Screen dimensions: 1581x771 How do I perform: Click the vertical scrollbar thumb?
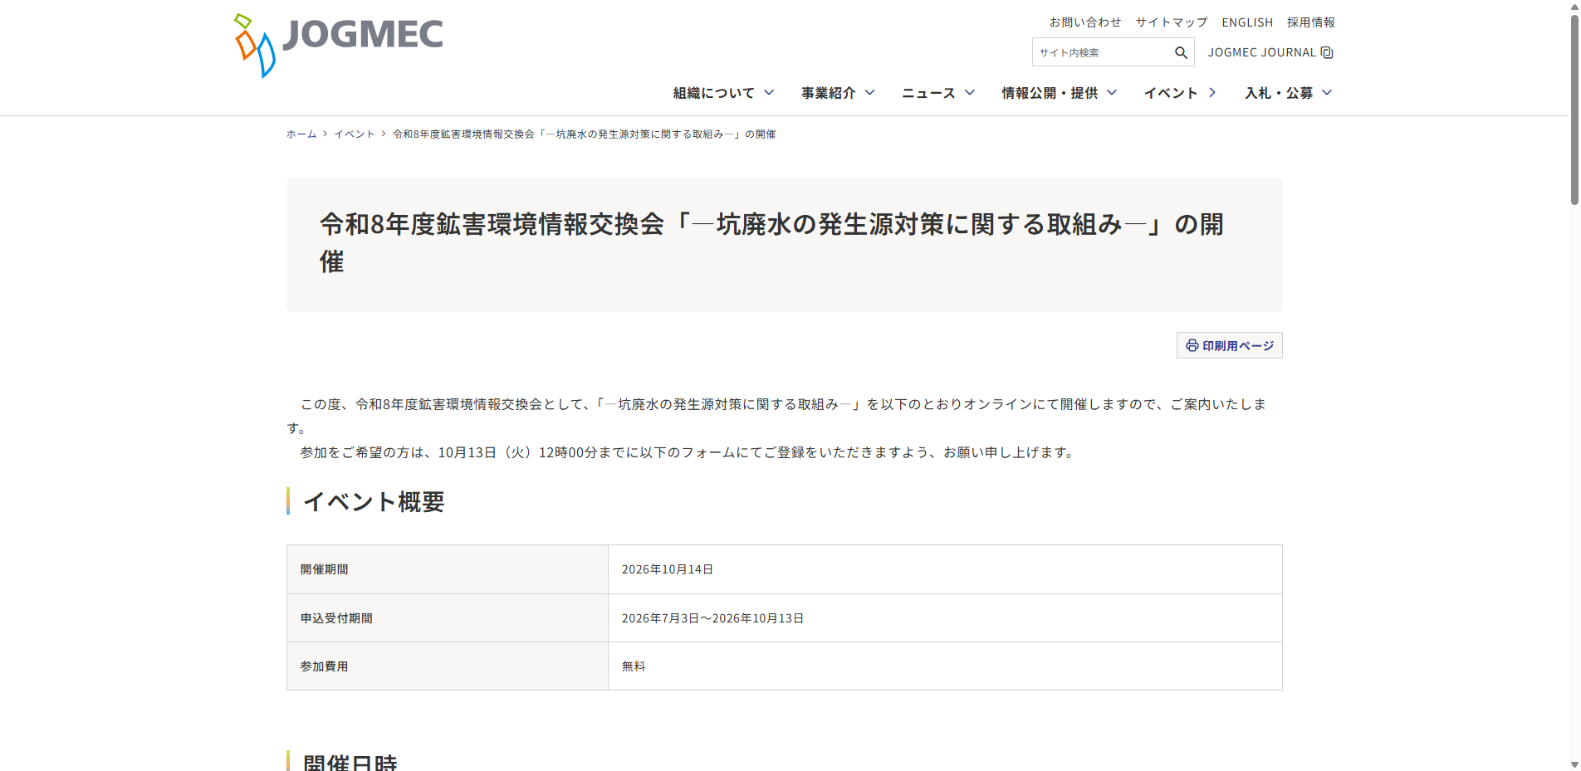coord(1574,109)
